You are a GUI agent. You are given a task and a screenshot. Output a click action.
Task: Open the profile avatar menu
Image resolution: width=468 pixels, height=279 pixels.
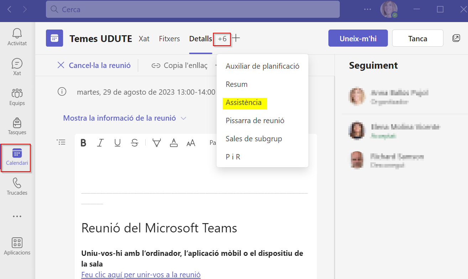pos(389,10)
